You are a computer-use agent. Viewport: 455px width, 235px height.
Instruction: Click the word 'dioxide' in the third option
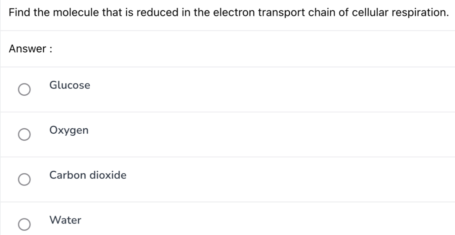click(108, 175)
